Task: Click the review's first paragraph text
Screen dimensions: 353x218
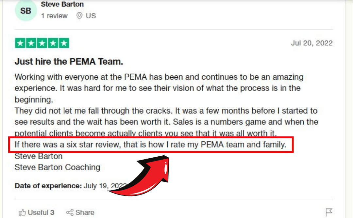Action: coord(159,88)
